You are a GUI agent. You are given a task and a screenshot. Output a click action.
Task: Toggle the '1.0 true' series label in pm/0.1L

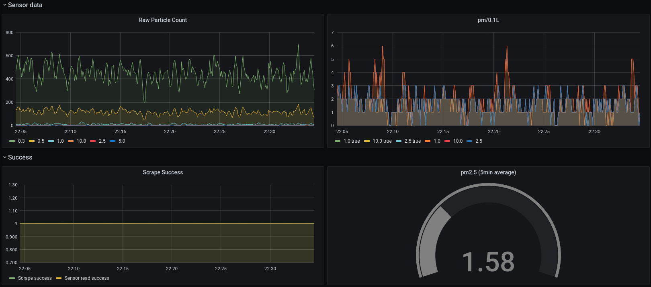click(352, 141)
